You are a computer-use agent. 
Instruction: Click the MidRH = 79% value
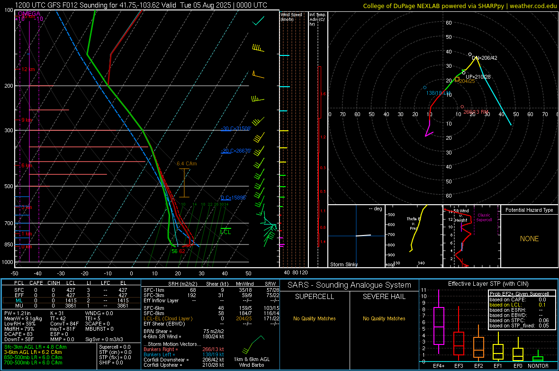tap(19, 329)
